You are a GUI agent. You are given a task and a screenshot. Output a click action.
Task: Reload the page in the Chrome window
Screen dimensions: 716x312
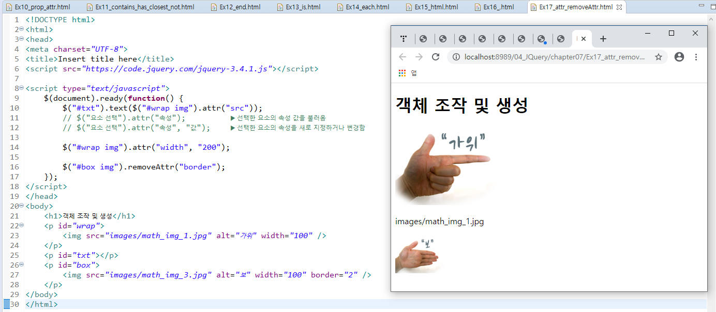436,57
